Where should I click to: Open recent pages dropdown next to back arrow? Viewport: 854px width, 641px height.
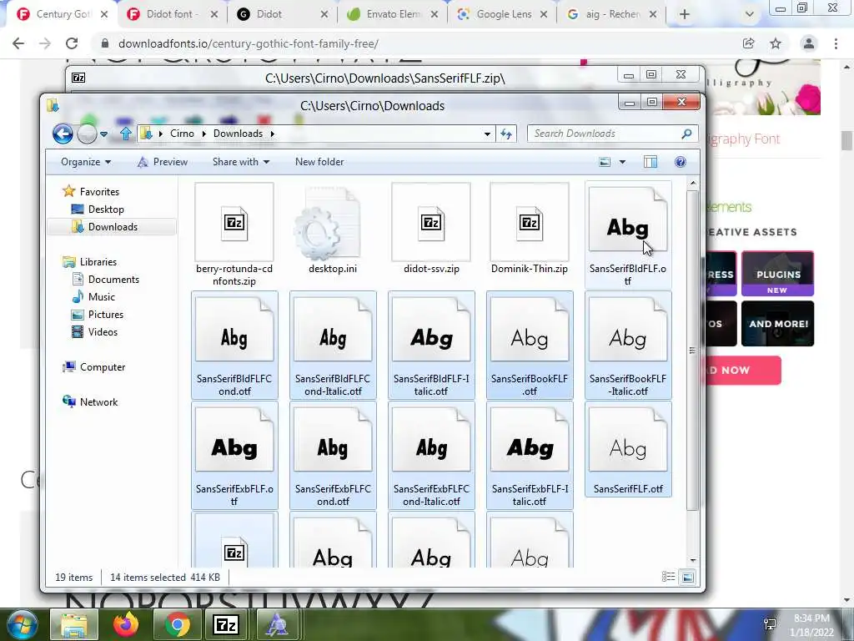[x=103, y=134]
